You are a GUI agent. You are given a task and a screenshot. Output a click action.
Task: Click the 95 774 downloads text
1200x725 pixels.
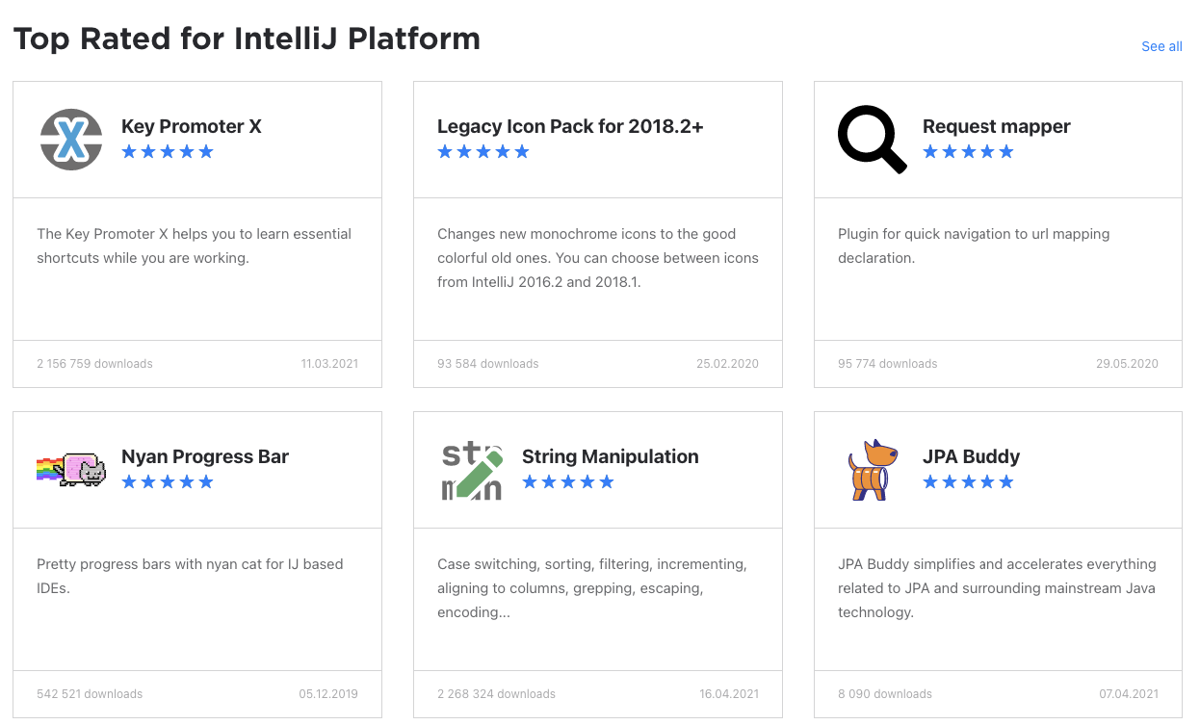[888, 364]
